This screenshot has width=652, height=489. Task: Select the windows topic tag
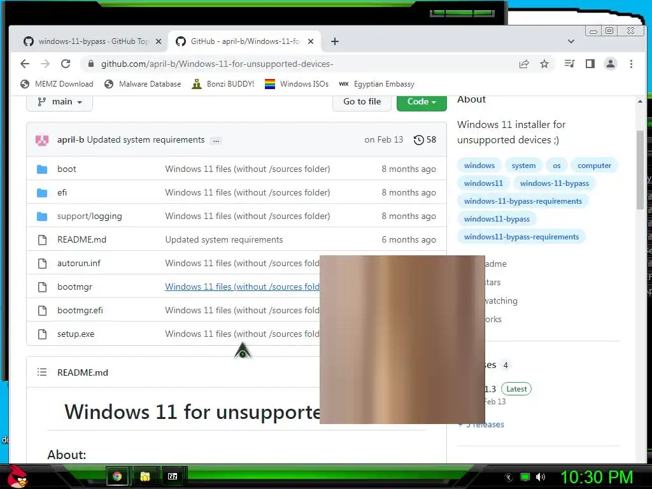pyautogui.click(x=479, y=166)
